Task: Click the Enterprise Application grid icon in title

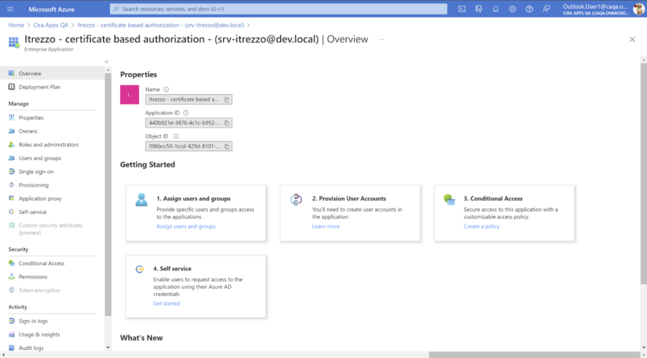Action: pos(14,42)
